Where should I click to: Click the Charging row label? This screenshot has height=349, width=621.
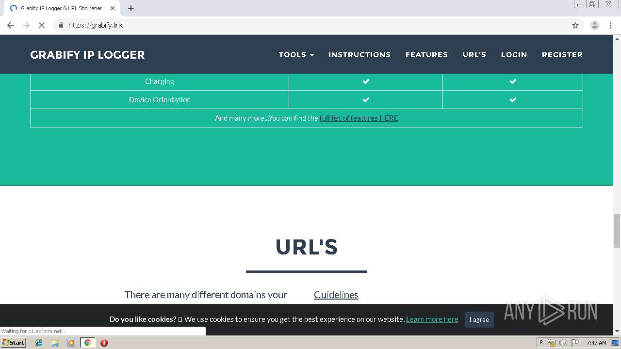pyautogui.click(x=159, y=81)
